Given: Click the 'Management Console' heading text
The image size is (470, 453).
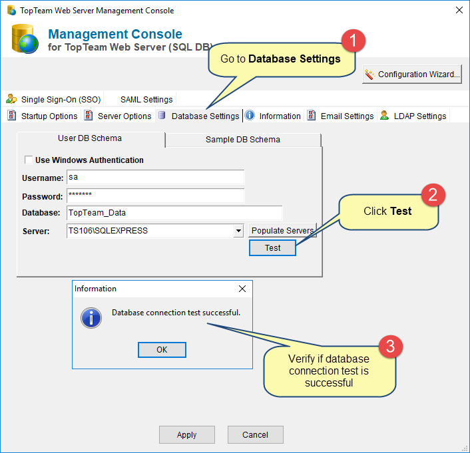Looking at the screenshot, I should point(115,34).
